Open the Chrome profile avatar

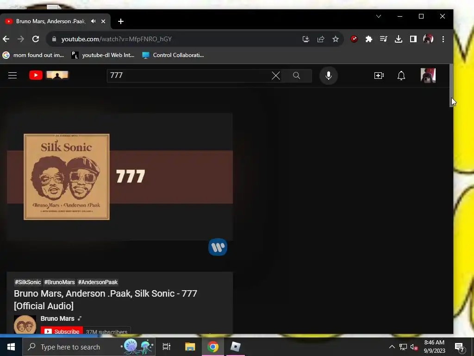pyautogui.click(x=428, y=39)
